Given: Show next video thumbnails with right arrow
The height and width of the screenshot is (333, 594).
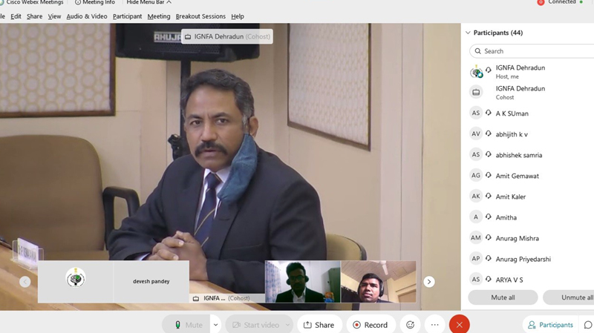Looking at the screenshot, I should click(428, 282).
